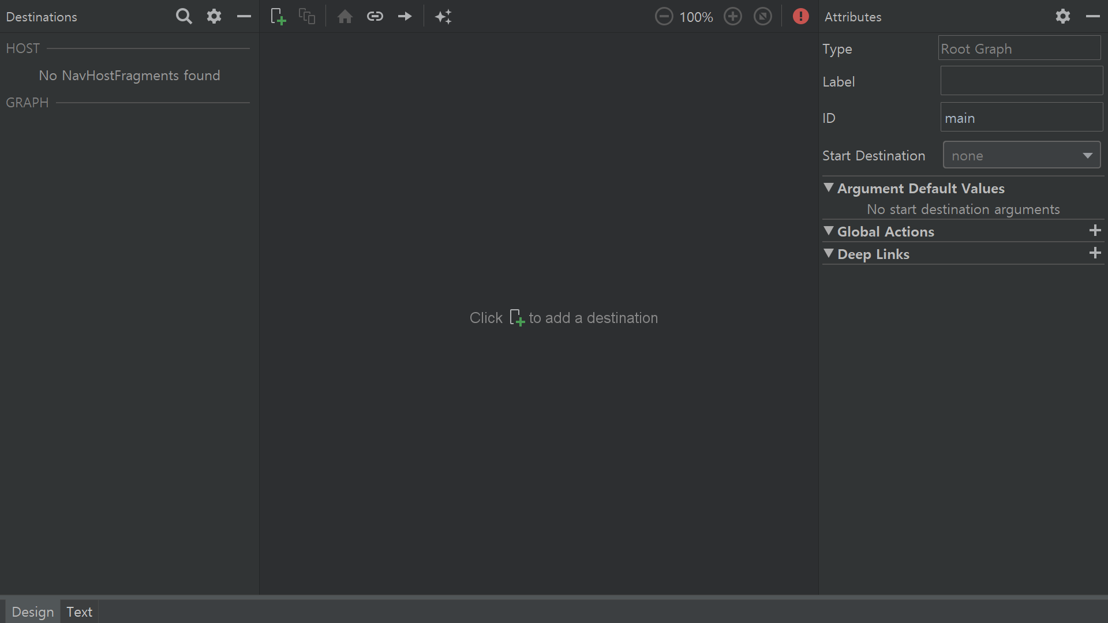1108x623 pixels.
Task: Add an action with the arrow icon
Action: pos(405,16)
